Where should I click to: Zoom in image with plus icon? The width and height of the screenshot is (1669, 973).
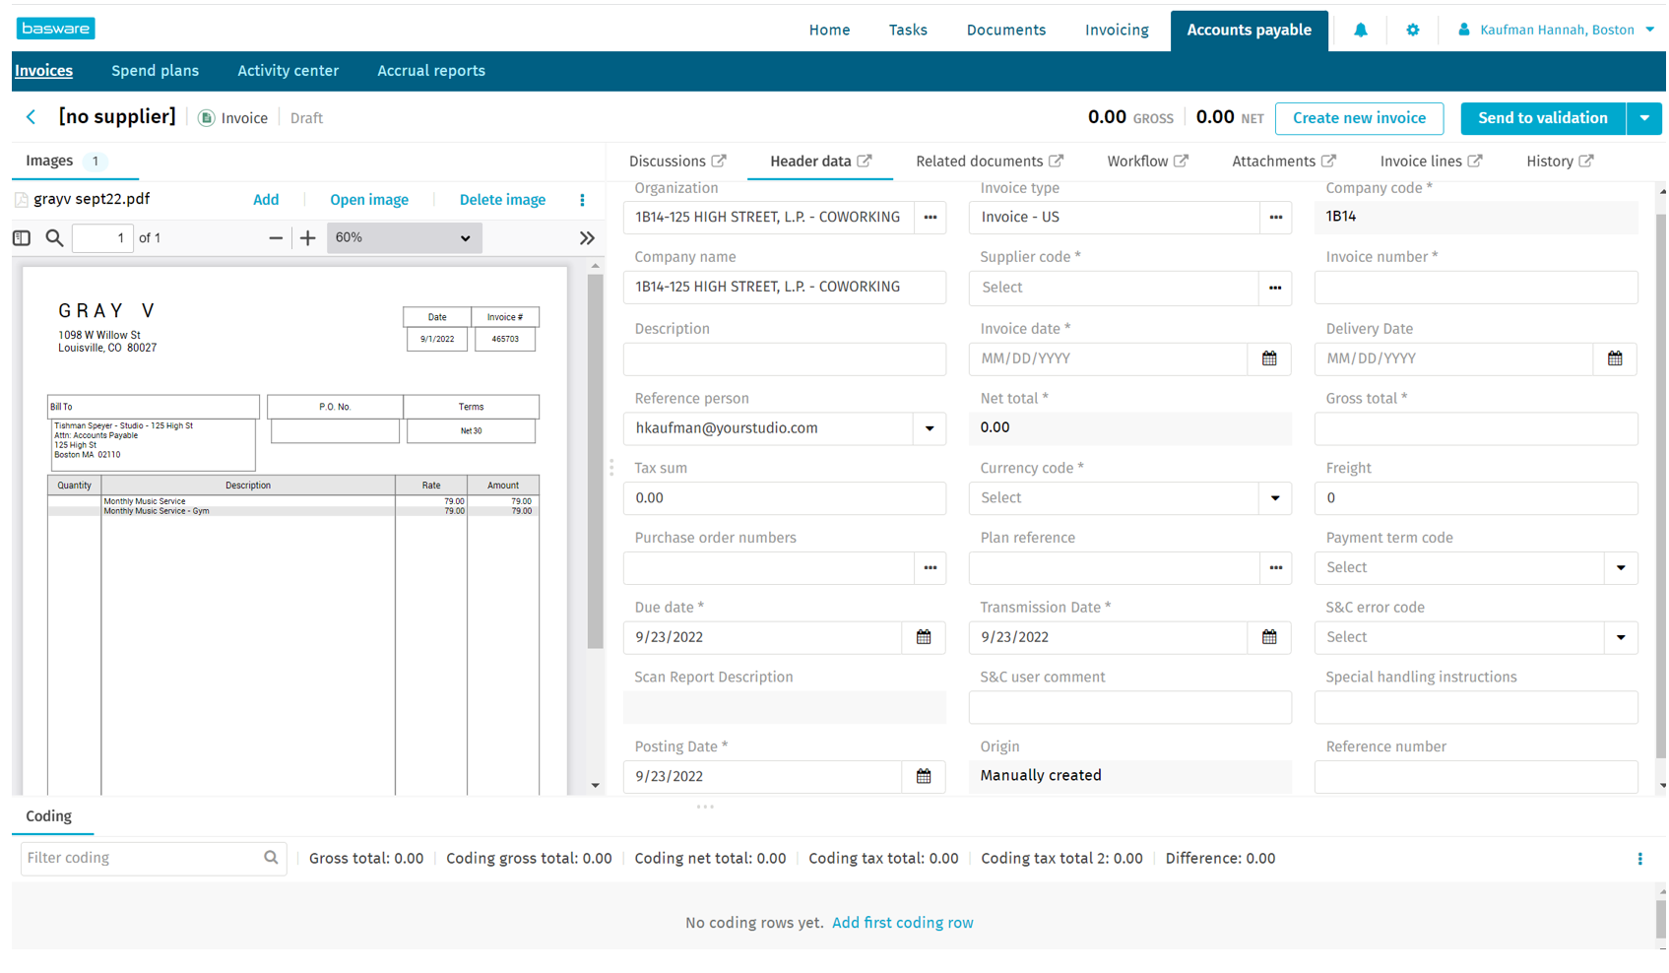pos(307,237)
